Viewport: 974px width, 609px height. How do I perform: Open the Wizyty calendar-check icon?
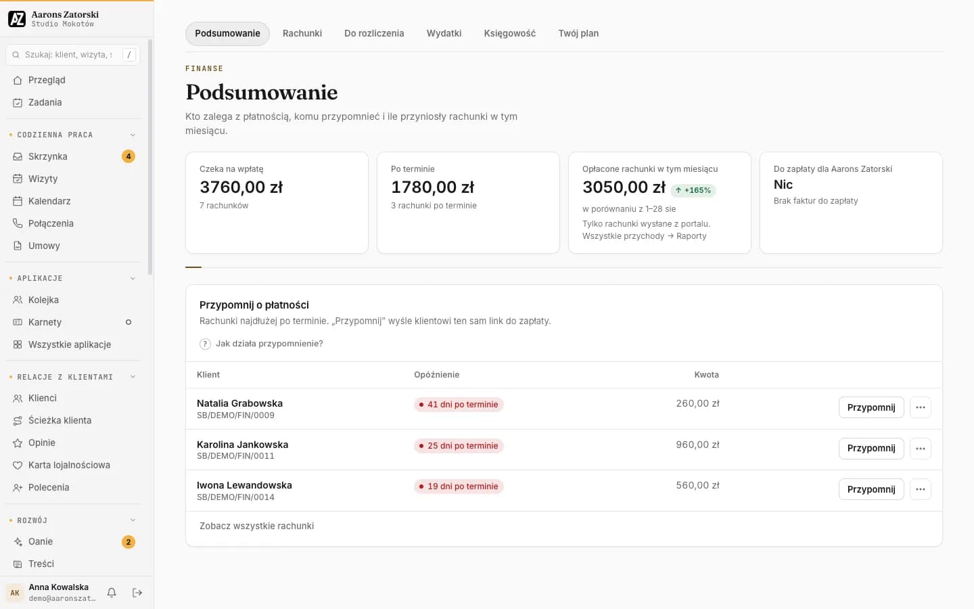18,179
